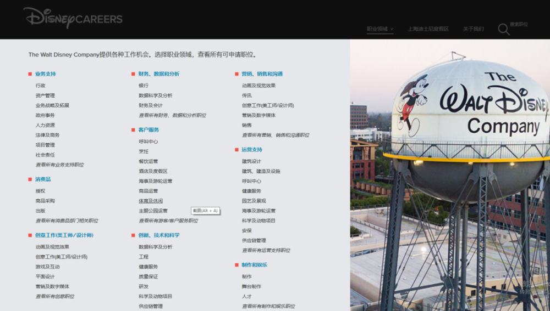Click 查看所有营销、销售和沟通职位
The height and width of the screenshot is (311, 550).
click(276, 135)
